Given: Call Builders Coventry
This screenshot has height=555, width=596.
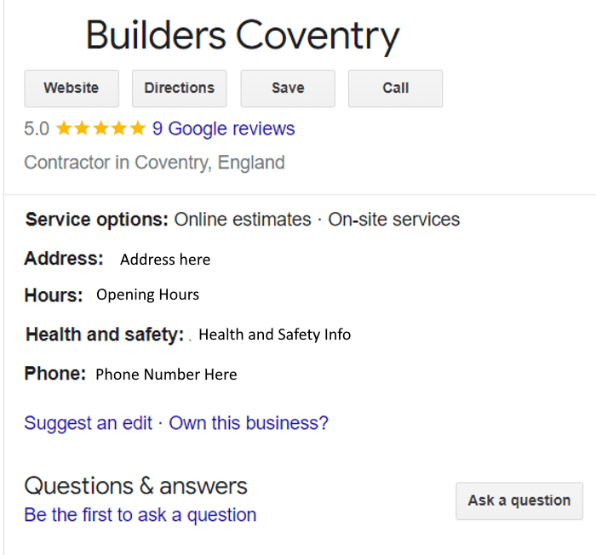Looking at the screenshot, I should coord(395,89).
